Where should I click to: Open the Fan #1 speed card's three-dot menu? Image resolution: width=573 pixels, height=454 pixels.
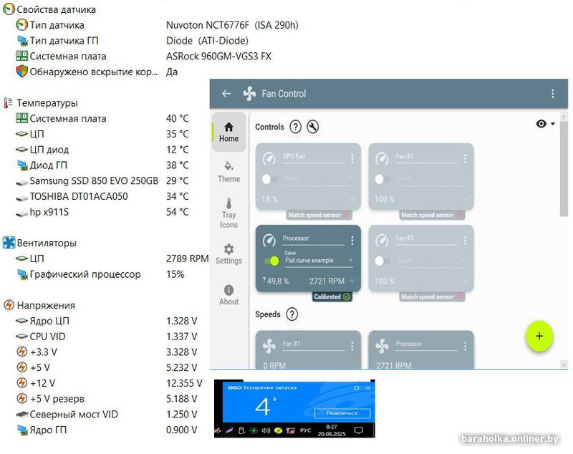(x=352, y=346)
